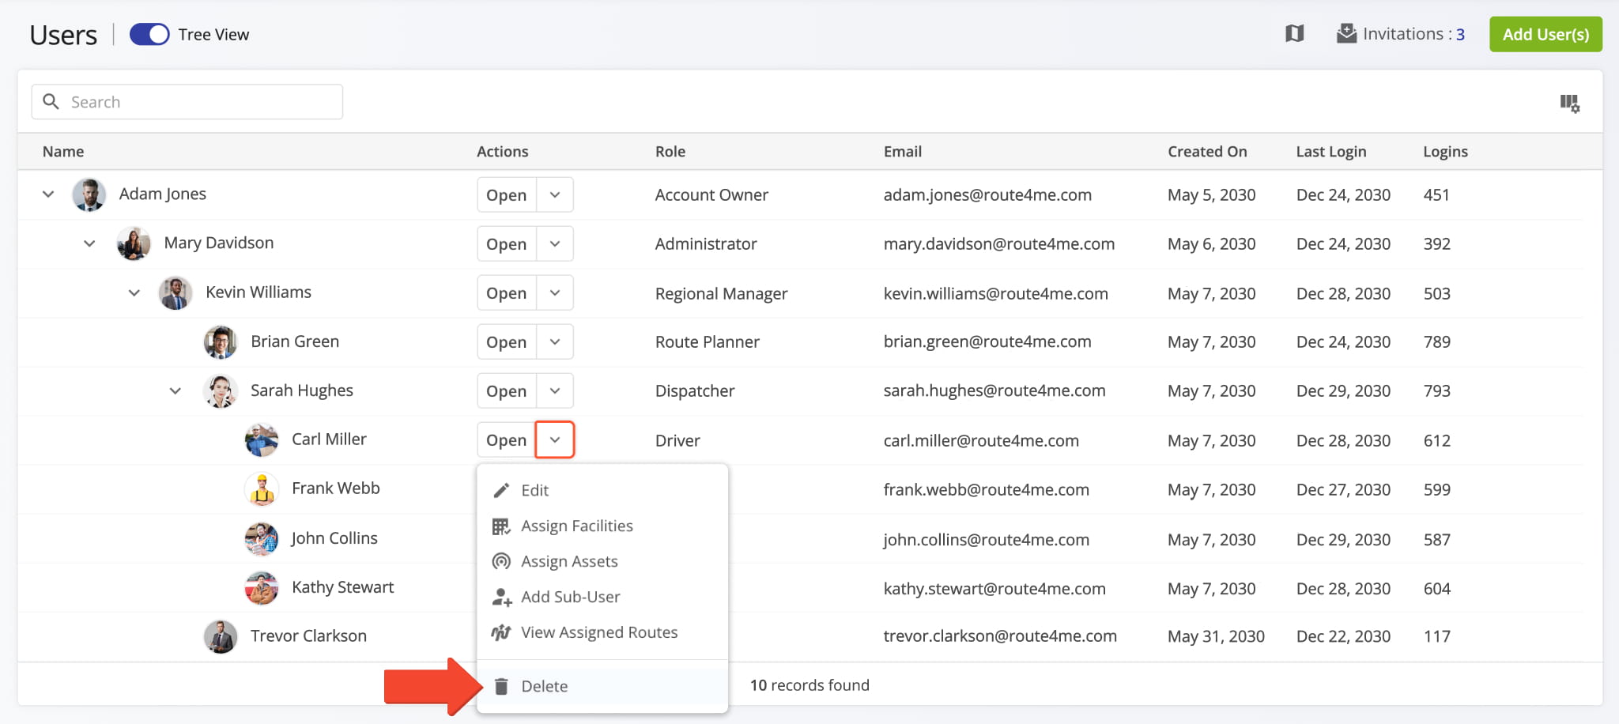The width and height of the screenshot is (1619, 724).
Task: Select the Kathy Stewart name
Action: pyautogui.click(x=342, y=586)
